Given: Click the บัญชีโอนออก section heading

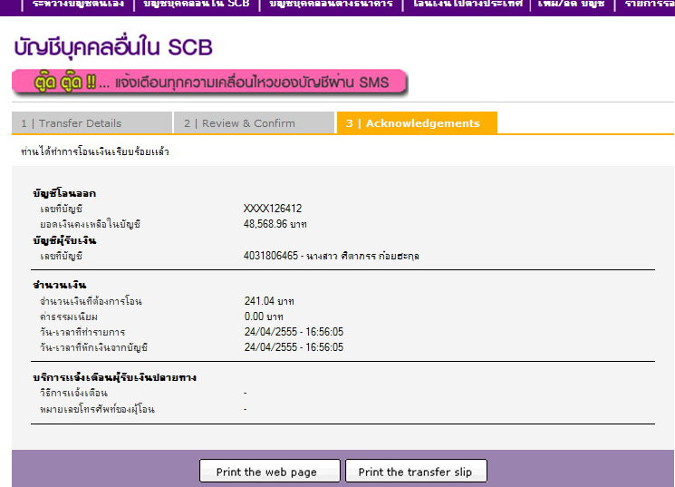Looking at the screenshot, I should [x=64, y=193].
